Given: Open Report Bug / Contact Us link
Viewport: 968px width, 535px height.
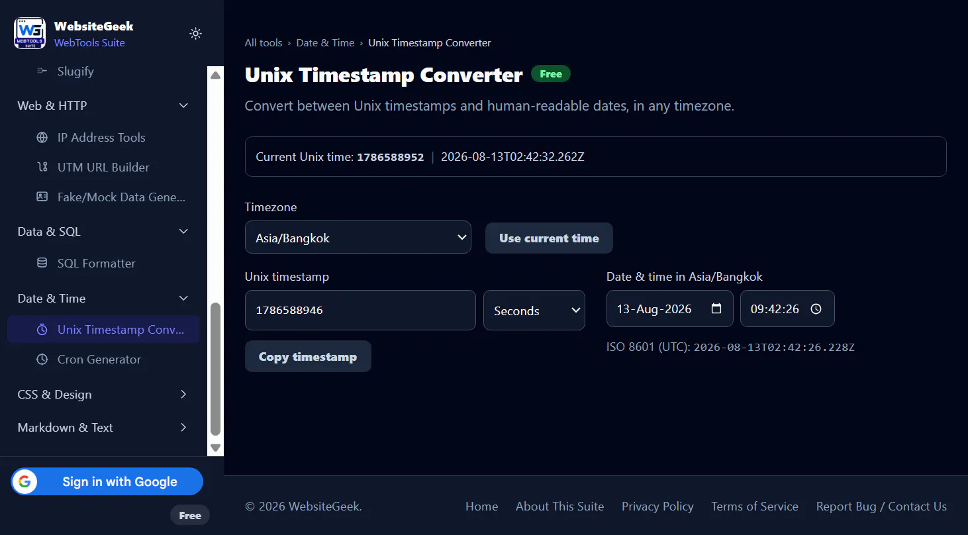Looking at the screenshot, I should [x=881, y=507].
